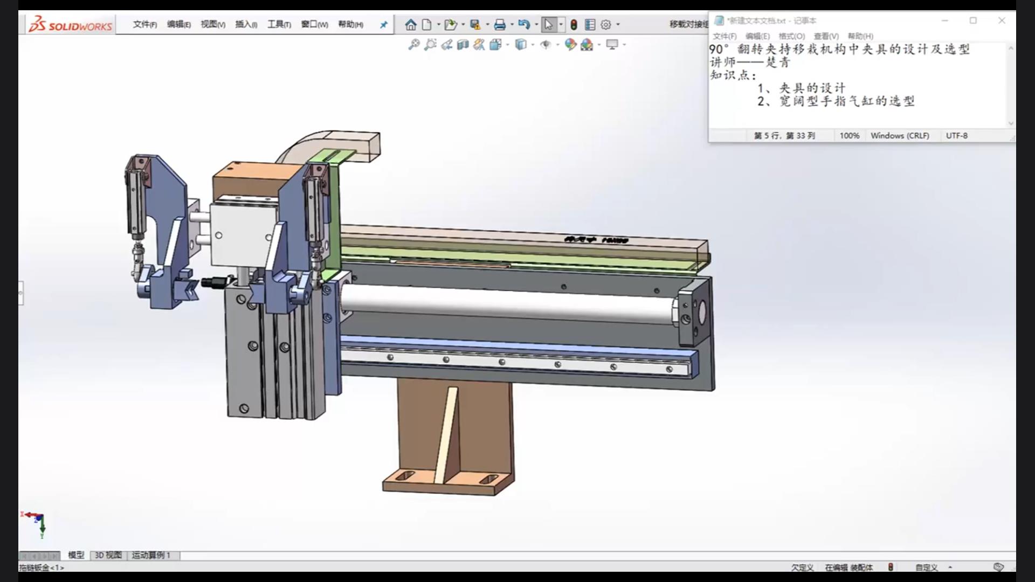Image resolution: width=1035 pixels, height=582 pixels.
Task: Click the Edit Appearance color ball icon
Action: click(x=570, y=45)
